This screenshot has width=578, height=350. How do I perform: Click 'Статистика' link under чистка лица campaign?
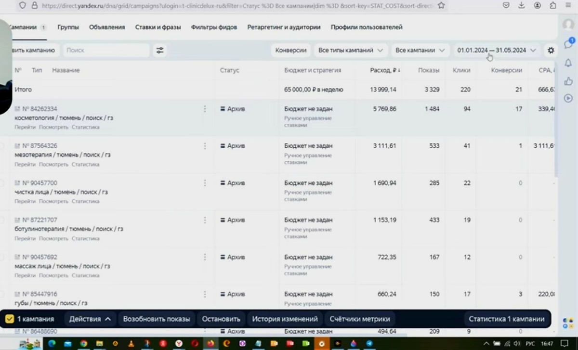[x=86, y=201]
